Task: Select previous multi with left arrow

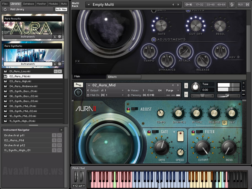Action: [x=173, y=5]
